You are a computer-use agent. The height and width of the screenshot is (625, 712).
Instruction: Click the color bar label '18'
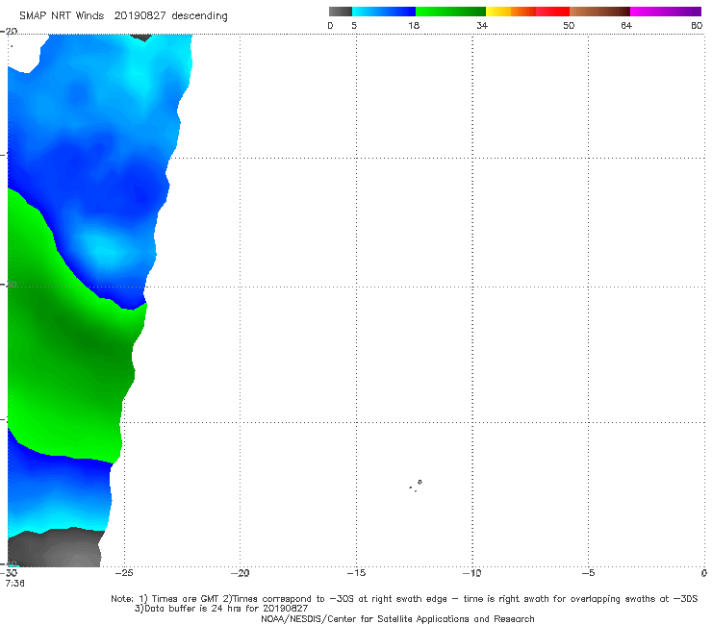[x=414, y=26]
